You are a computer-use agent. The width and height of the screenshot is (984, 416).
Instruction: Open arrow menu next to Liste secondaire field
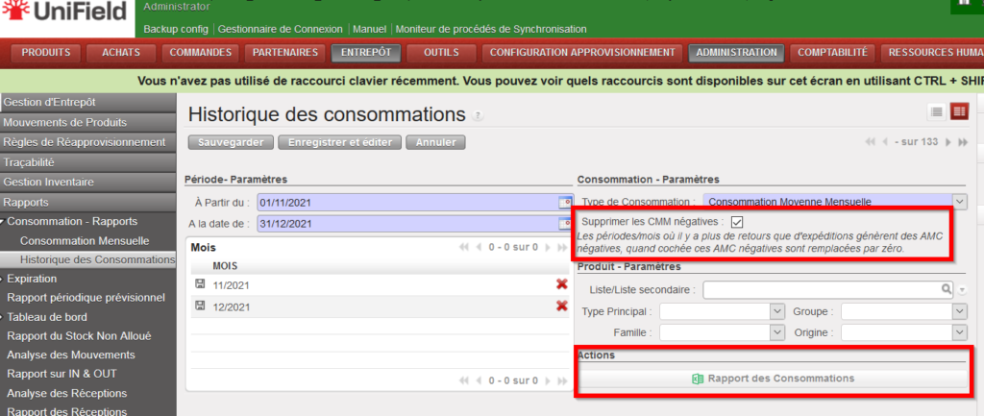point(963,290)
